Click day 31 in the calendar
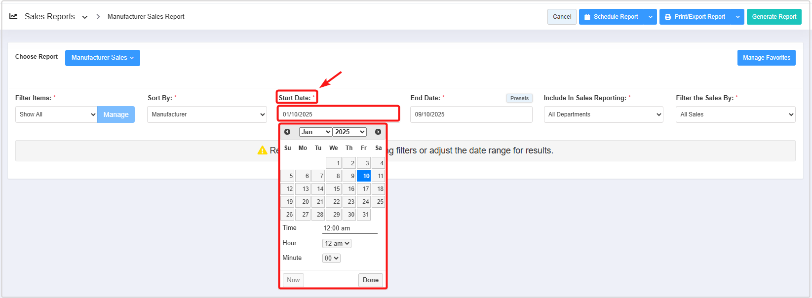 [x=364, y=214]
